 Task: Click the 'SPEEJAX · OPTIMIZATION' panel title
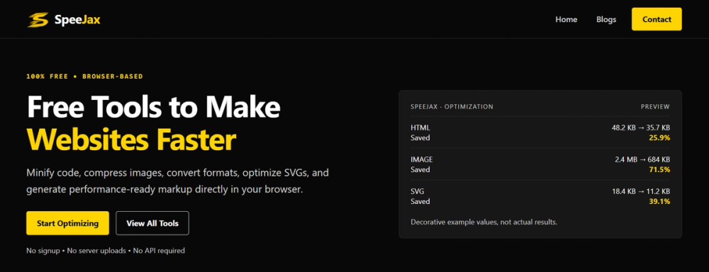(x=452, y=107)
